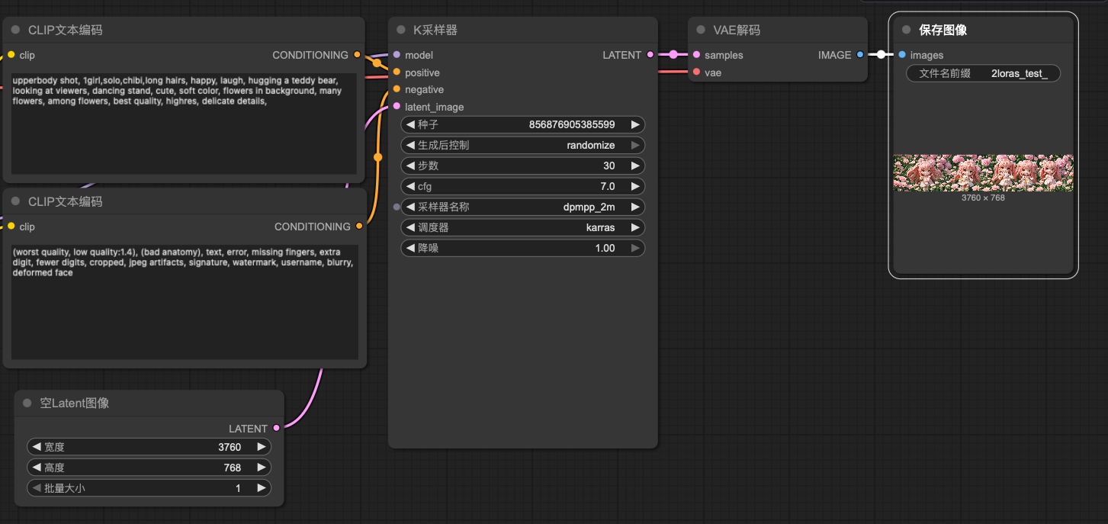Click the images input port on 保存图像
1108x524 pixels.
coord(902,55)
